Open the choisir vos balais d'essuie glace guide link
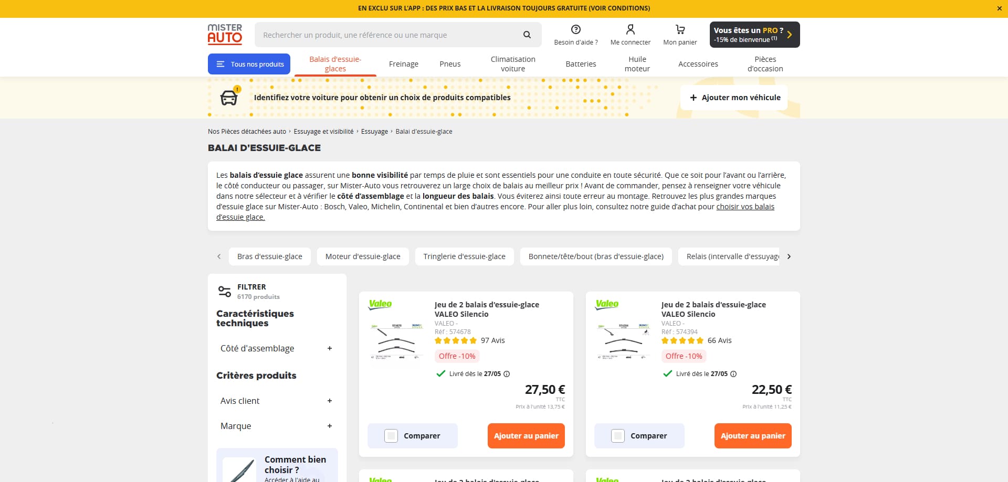The height and width of the screenshot is (482, 1008). (745, 207)
